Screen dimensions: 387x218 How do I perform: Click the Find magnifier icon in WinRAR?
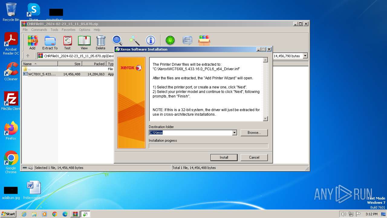(x=117, y=40)
